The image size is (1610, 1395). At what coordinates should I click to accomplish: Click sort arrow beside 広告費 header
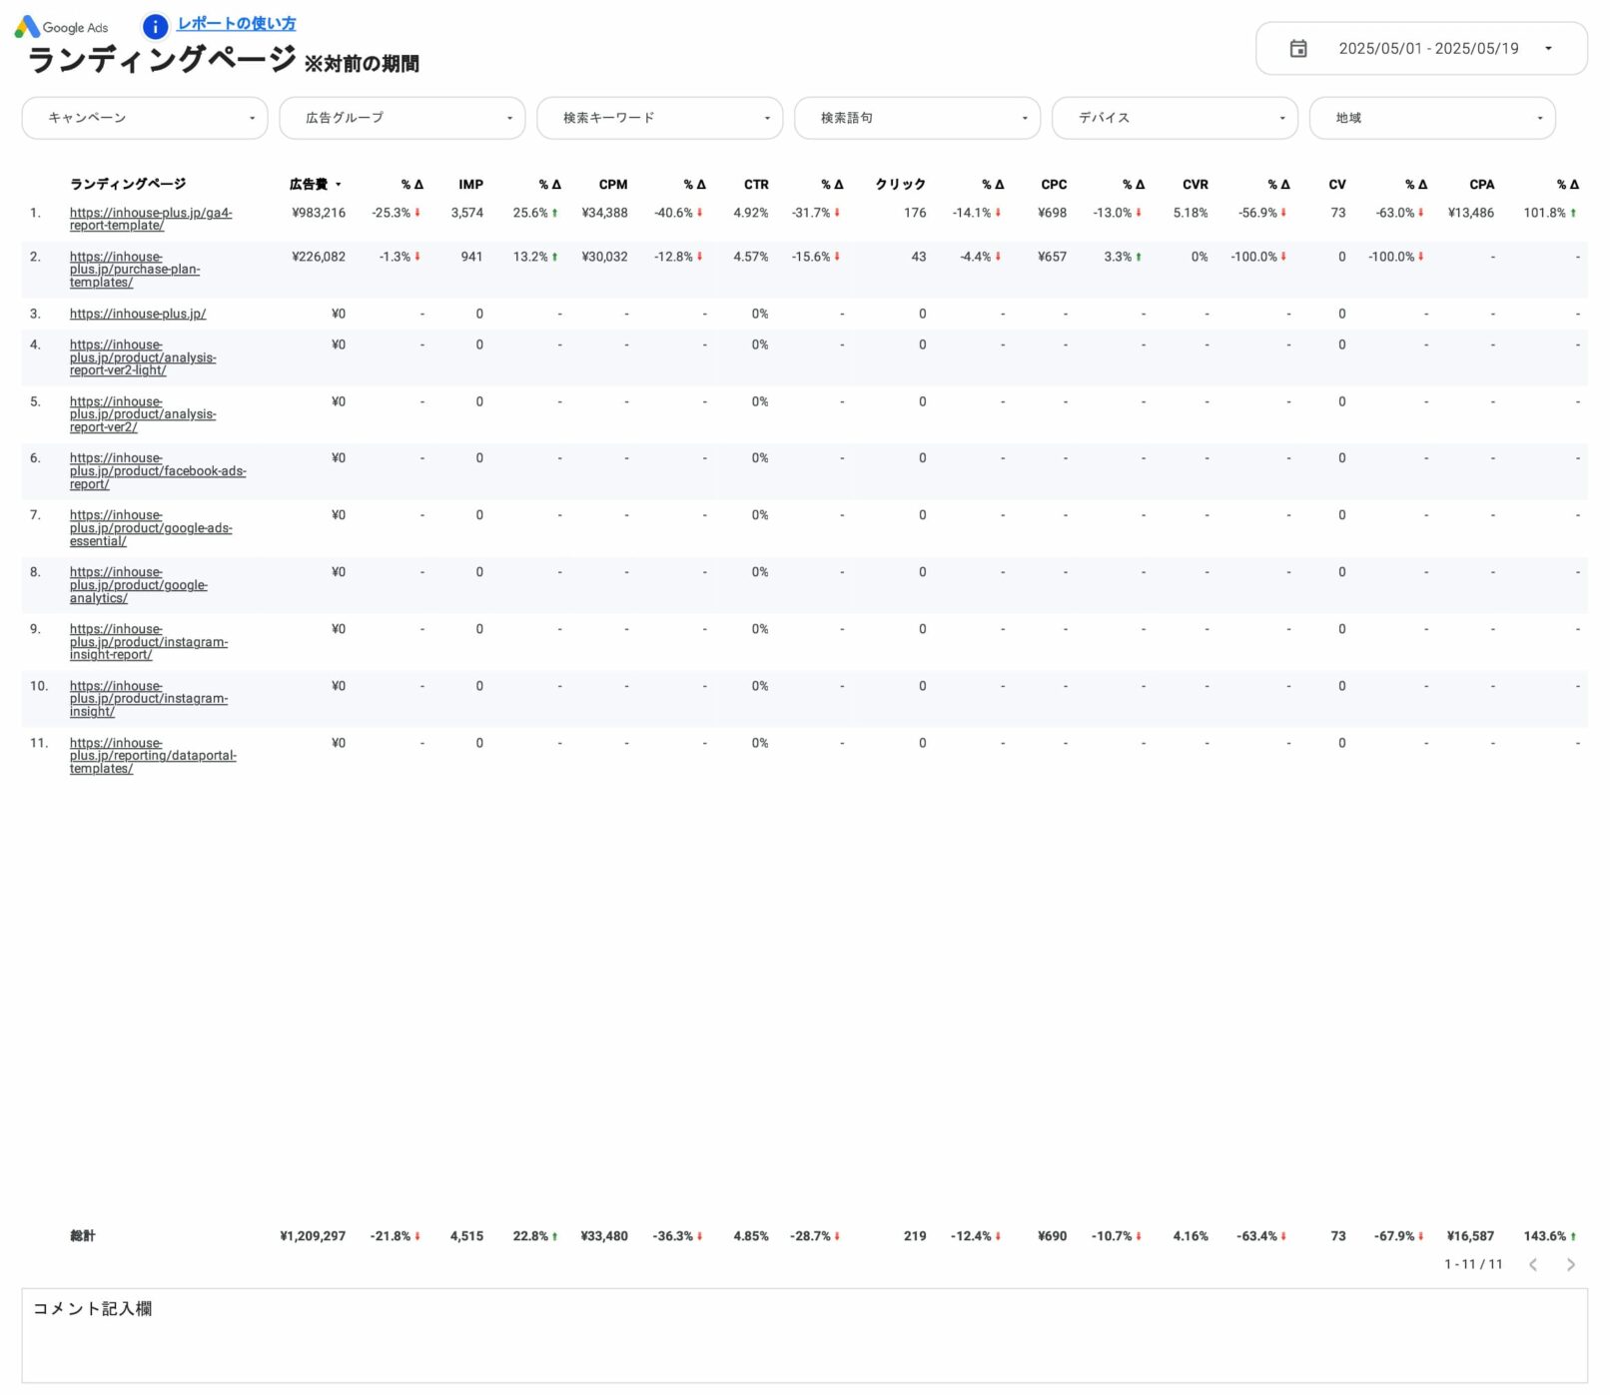click(339, 185)
